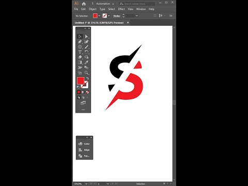
Task: Select the Zoom magnifier tool
Action: (86, 73)
